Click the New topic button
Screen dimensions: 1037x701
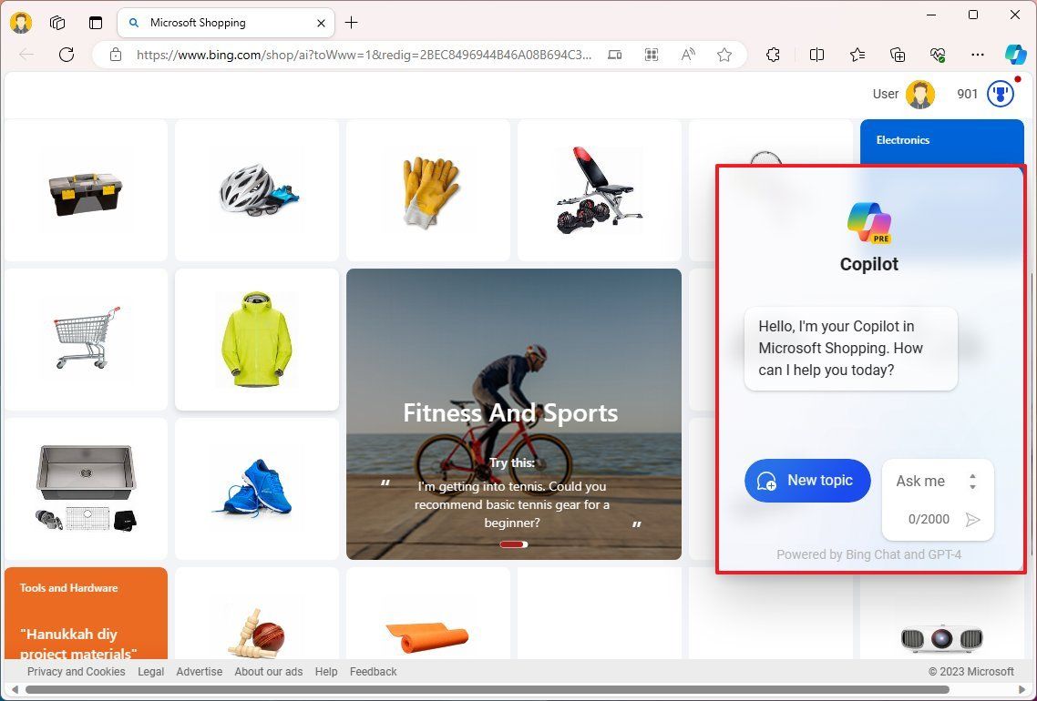click(807, 480)
